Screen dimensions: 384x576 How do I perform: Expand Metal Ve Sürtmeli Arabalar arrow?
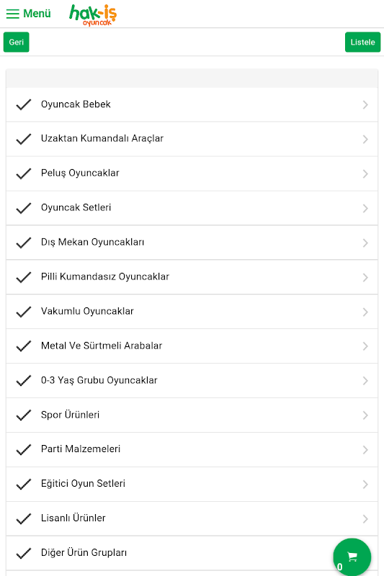click(365, 346)
